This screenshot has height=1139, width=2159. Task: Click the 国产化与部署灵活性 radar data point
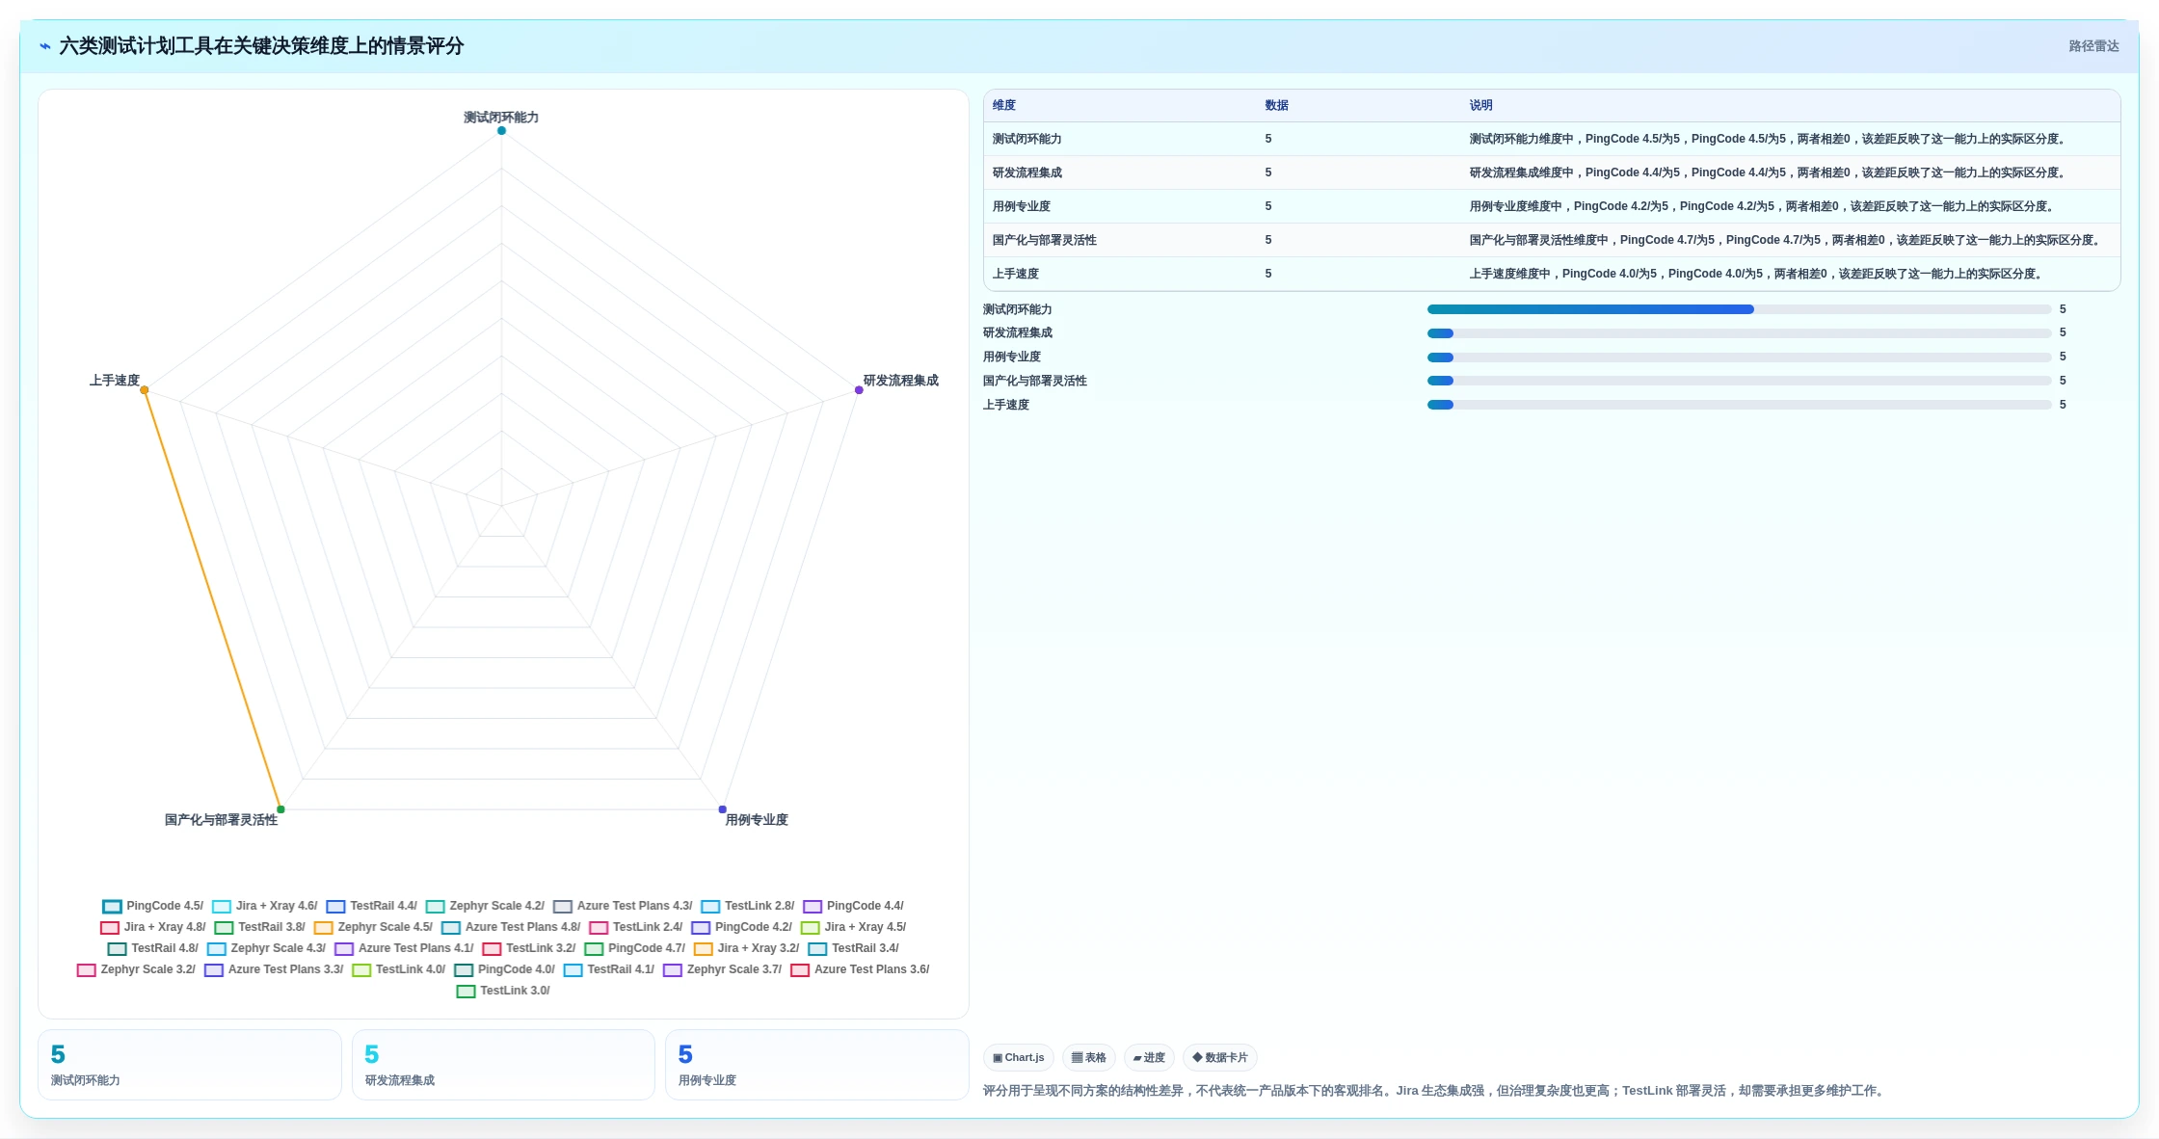click(x=280, y=809)
